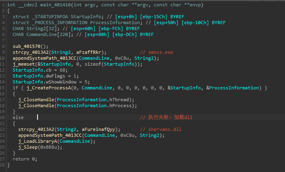Click first appendSystemPath_4013CC call on line 10
The height and width of the screenshot is (172, 285).
44,58
